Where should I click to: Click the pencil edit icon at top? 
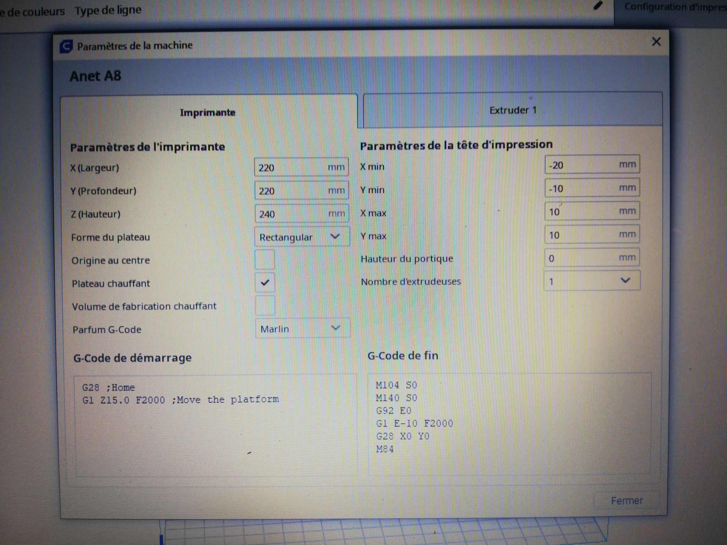598,6
